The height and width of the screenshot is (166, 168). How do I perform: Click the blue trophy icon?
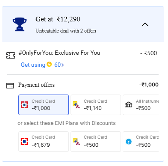pyautogui.click(x=20, y=24)
